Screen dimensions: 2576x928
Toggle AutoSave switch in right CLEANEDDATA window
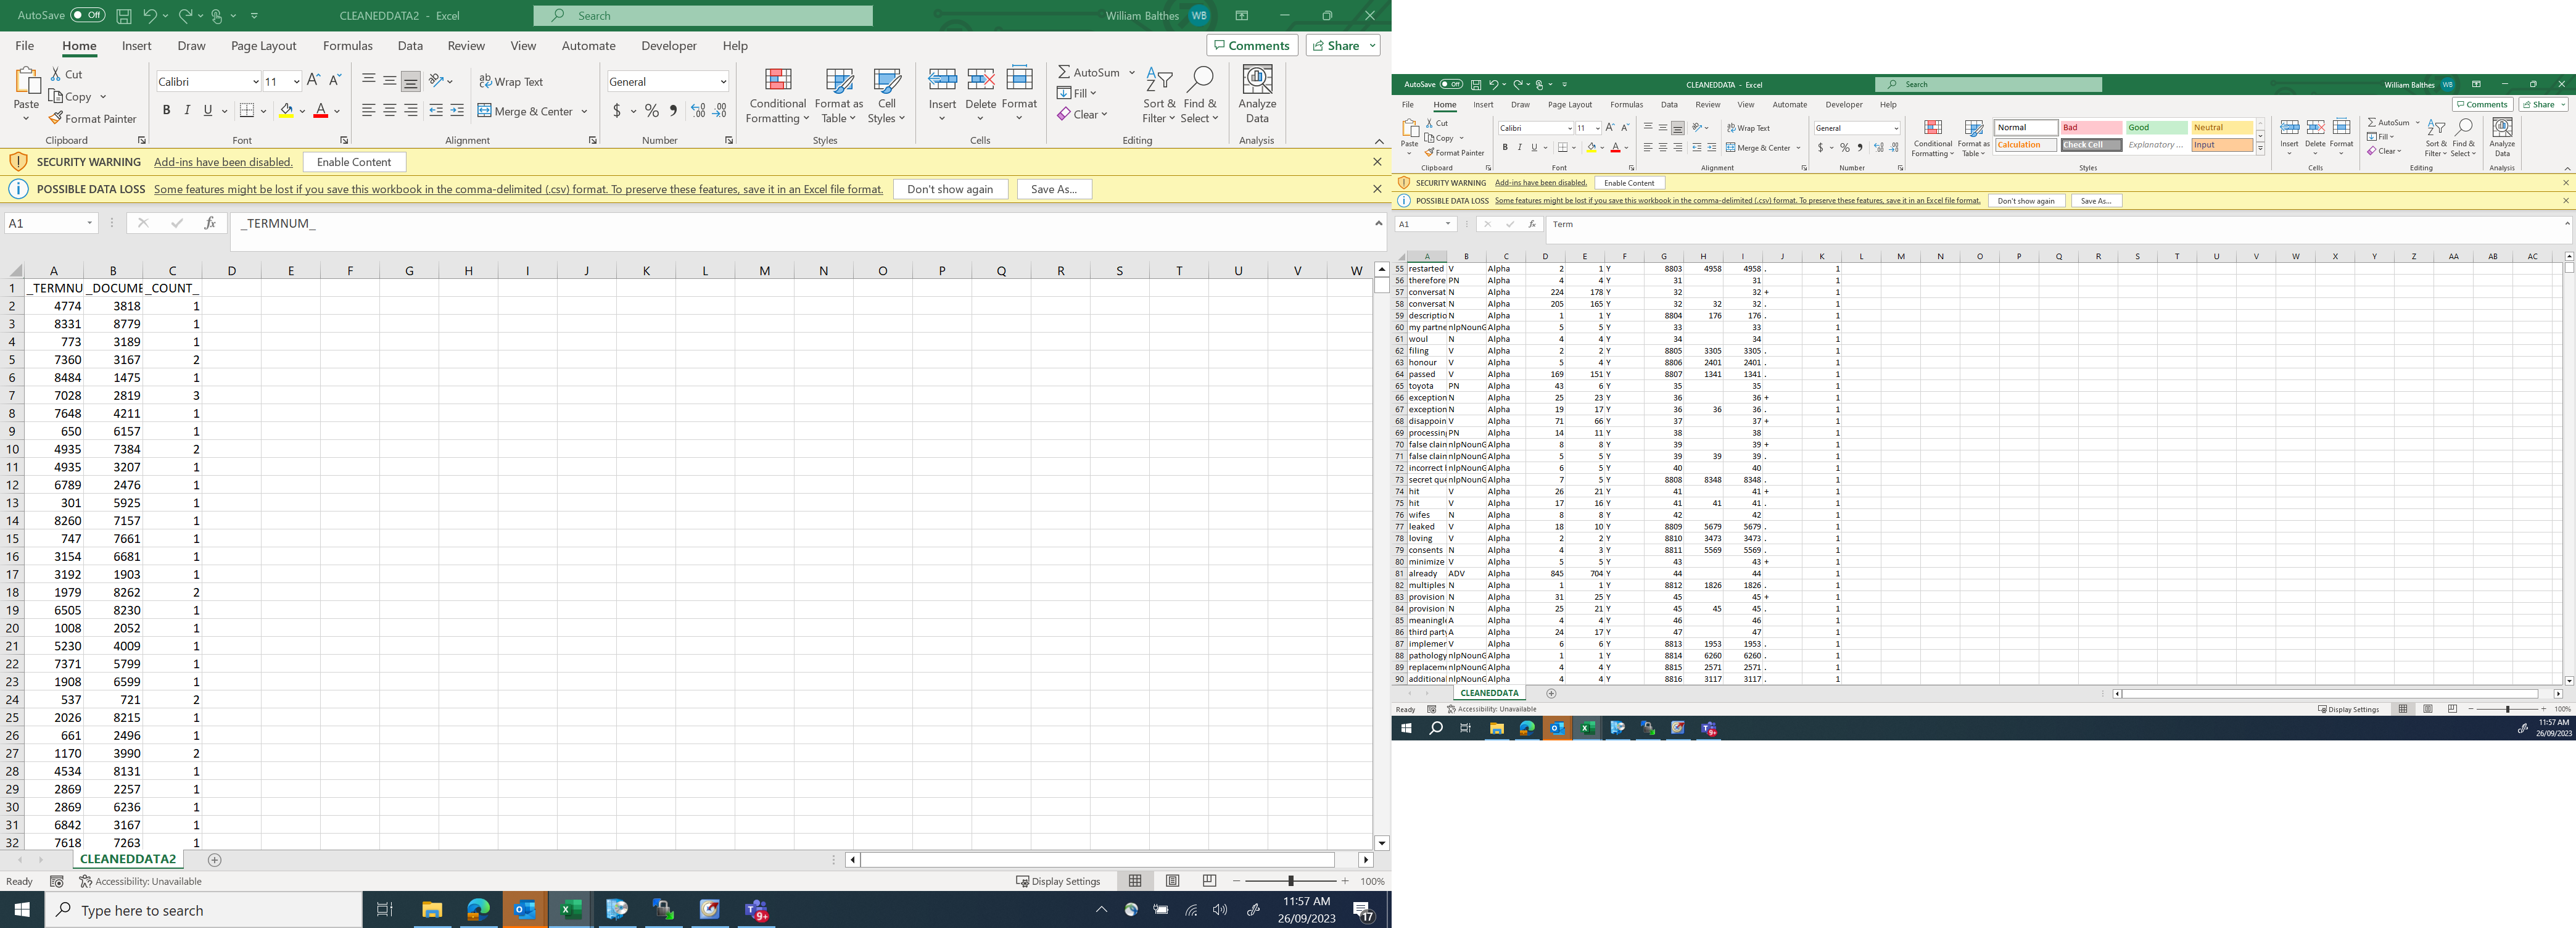[1451, 85]
